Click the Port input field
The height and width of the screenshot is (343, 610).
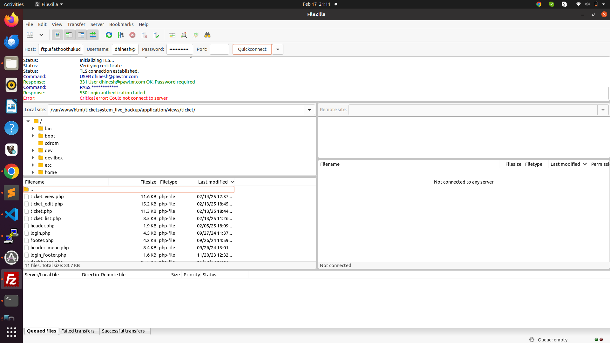point(219,49)
